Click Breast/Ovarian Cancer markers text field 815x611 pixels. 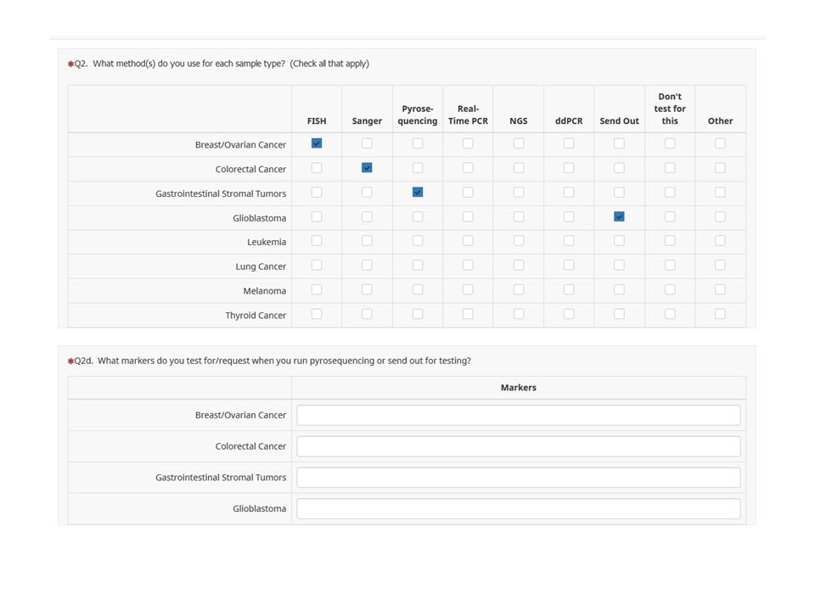pyautogui.click(x=518, y=415)
